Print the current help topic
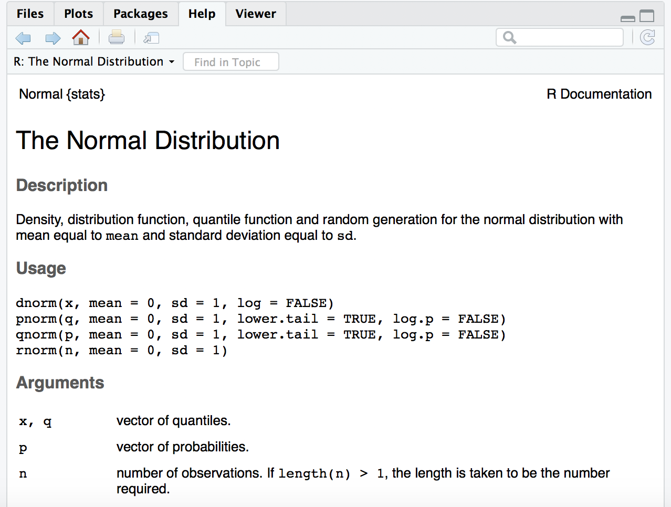Image resolution: width=671 pixels, height=507 pixels. [x=116, y=37]
